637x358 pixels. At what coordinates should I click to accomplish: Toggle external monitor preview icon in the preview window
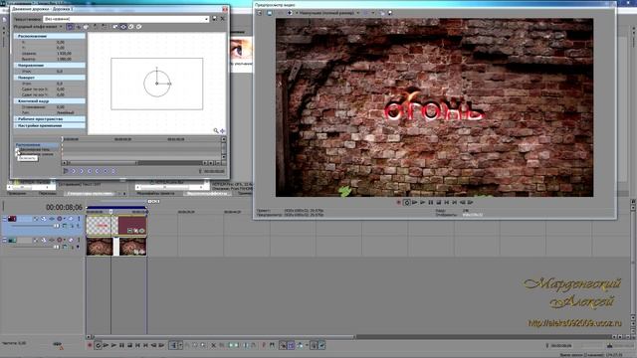click(x=270, y=13)
